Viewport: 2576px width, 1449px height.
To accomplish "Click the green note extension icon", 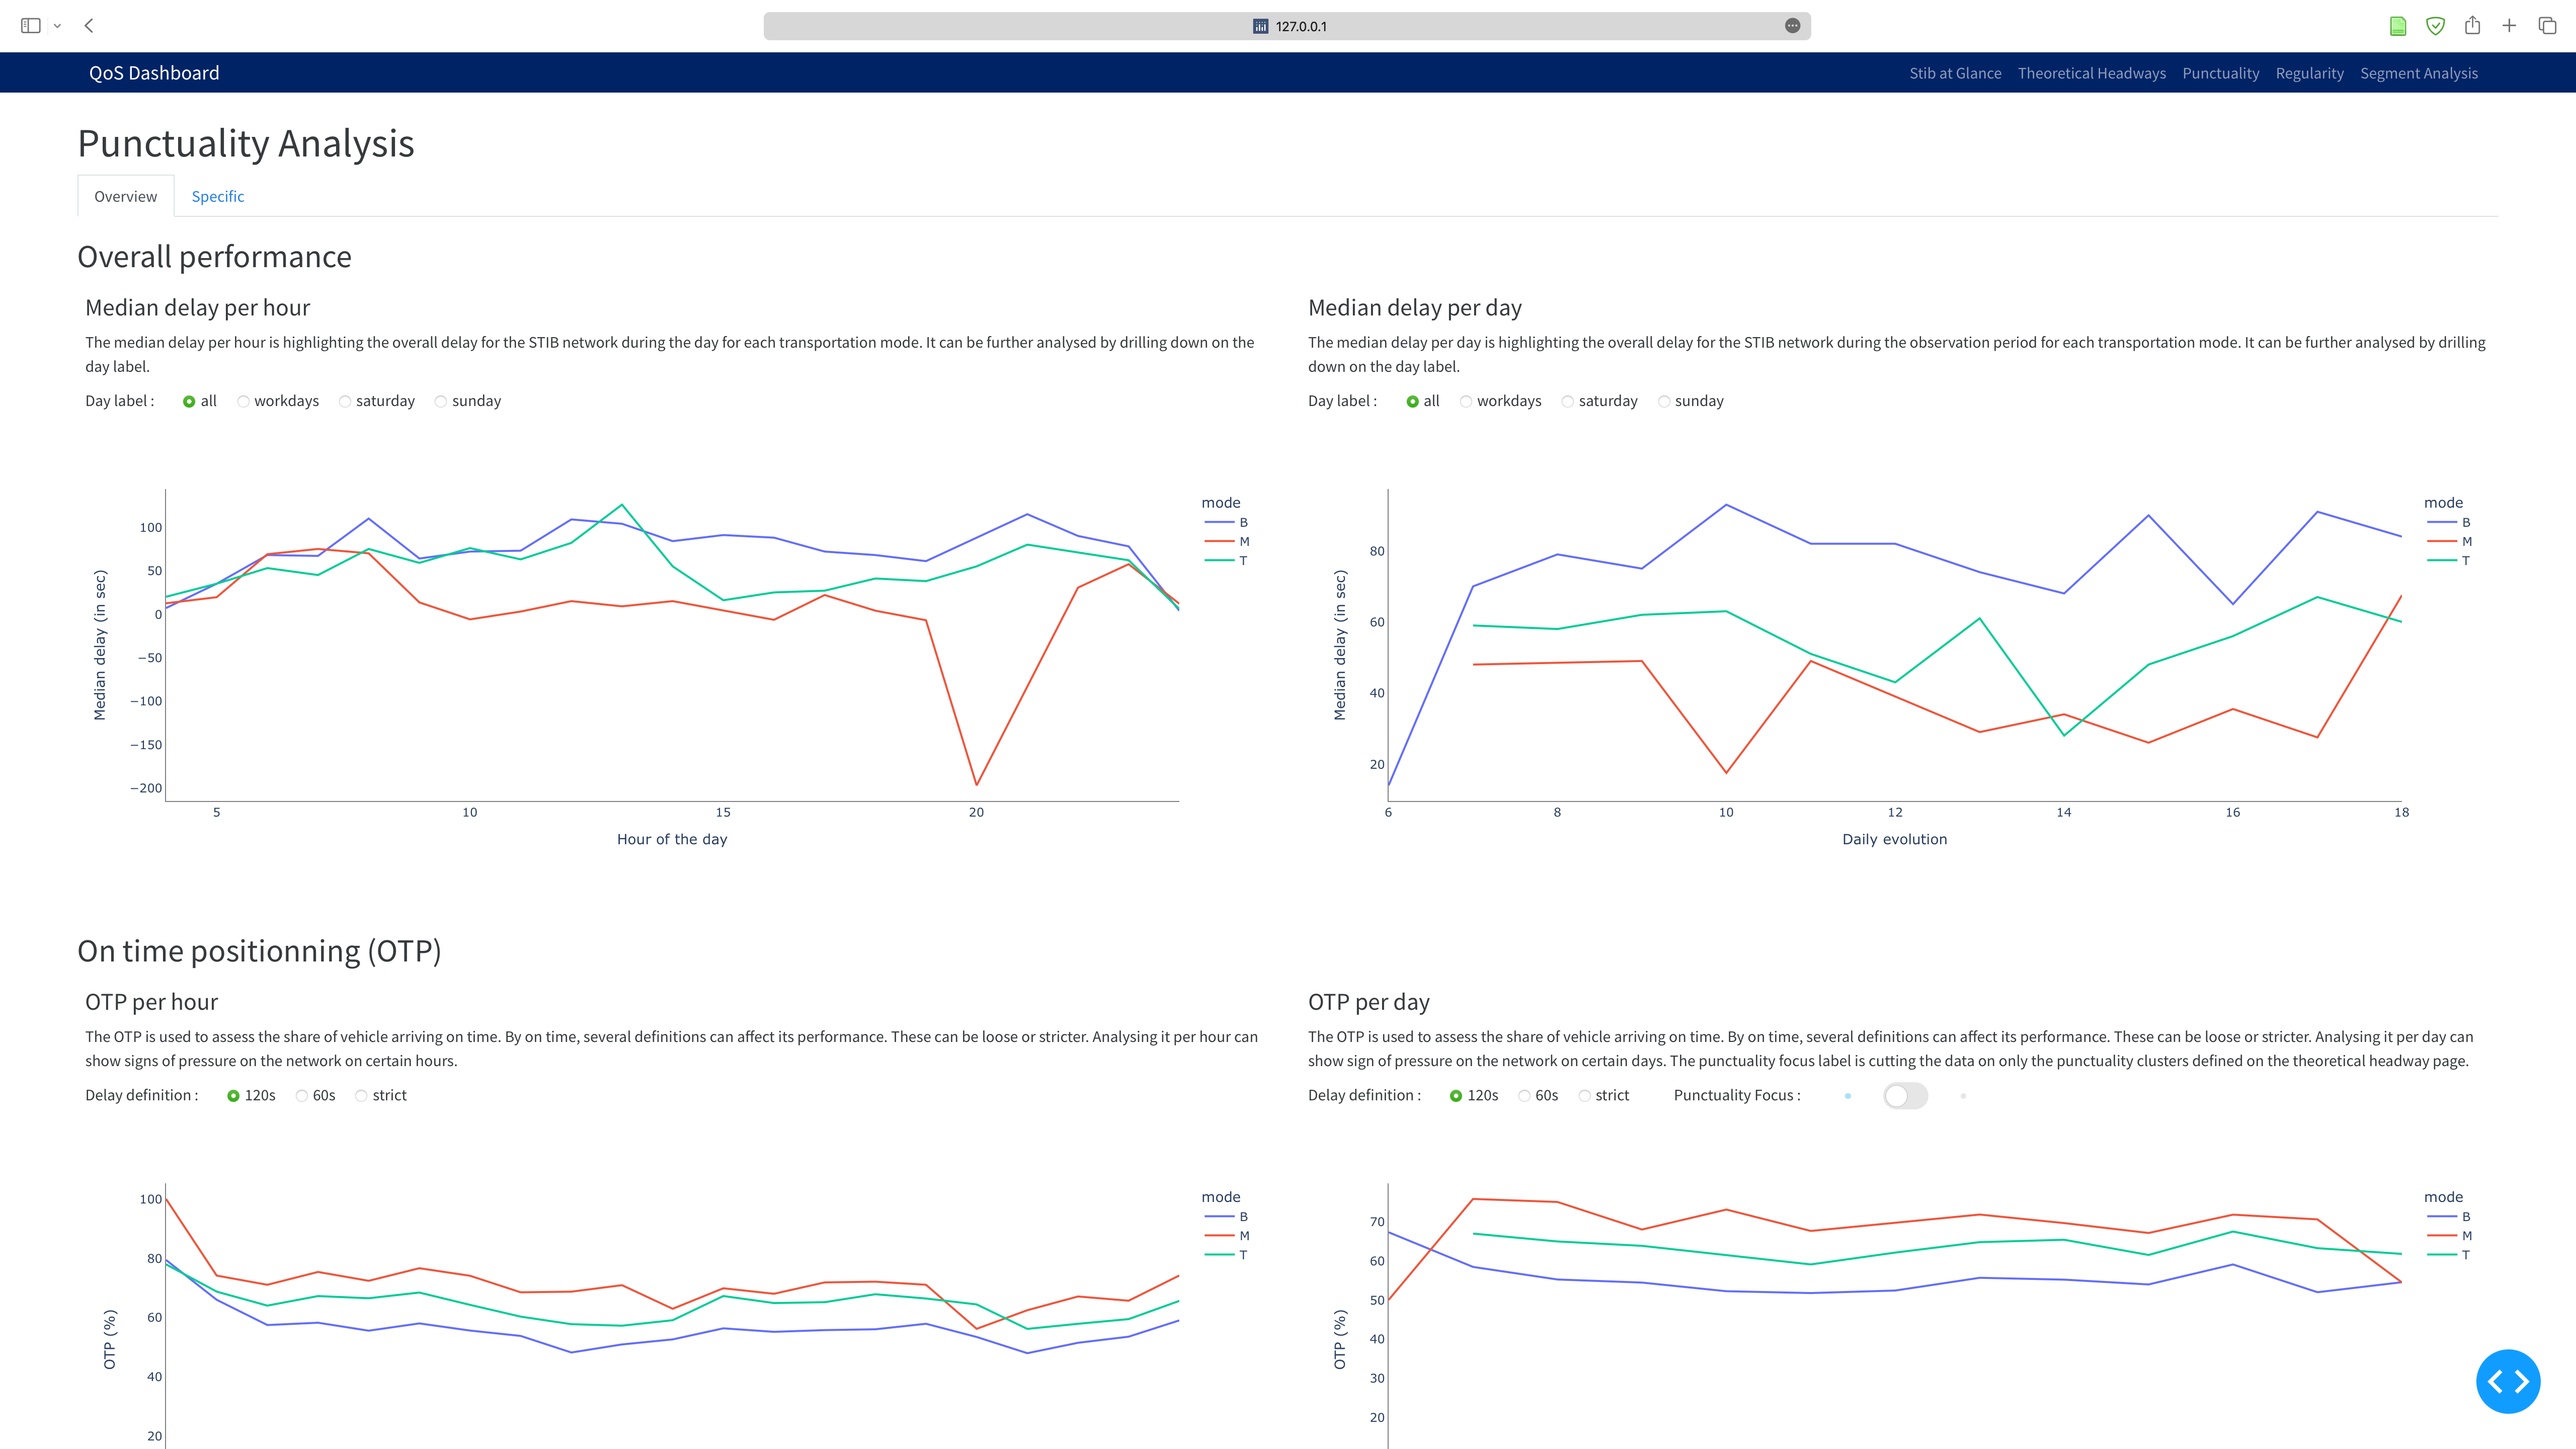I will (2398, 26).
